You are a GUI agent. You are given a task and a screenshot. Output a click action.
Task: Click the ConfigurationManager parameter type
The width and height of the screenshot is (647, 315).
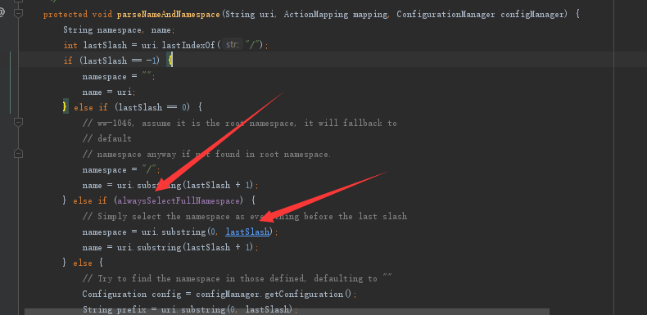point(446,15)
